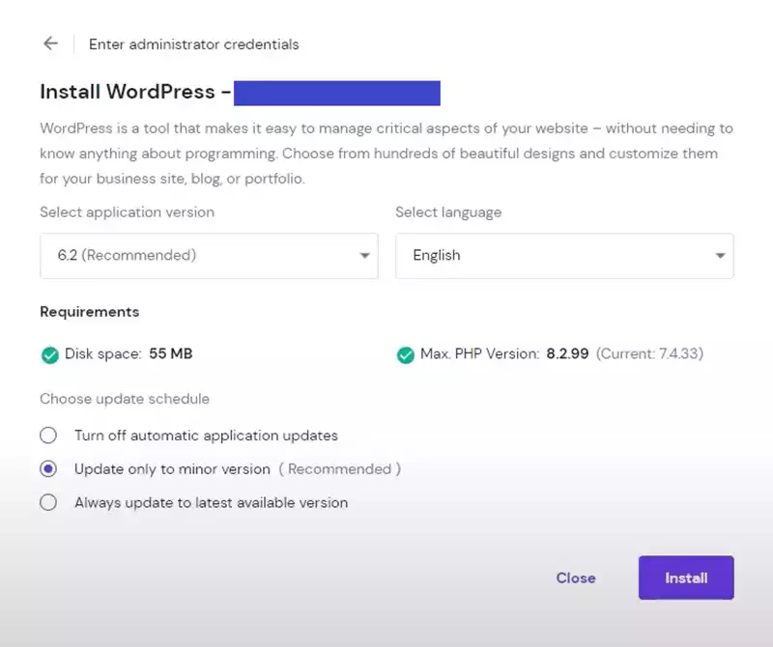Screen dimensions: 773x647
Task: Click the highlighted site name bar
Action: point(336,92)
